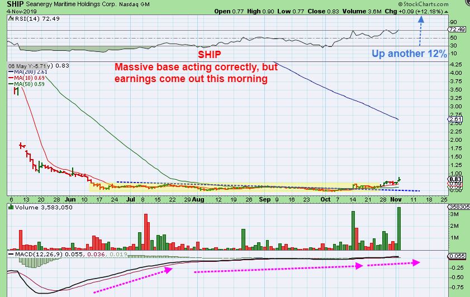The height and width of the screenshot is (297, 470).
Task: Click the SHIP ticker symbol in the header
Action: click(15, 4)
